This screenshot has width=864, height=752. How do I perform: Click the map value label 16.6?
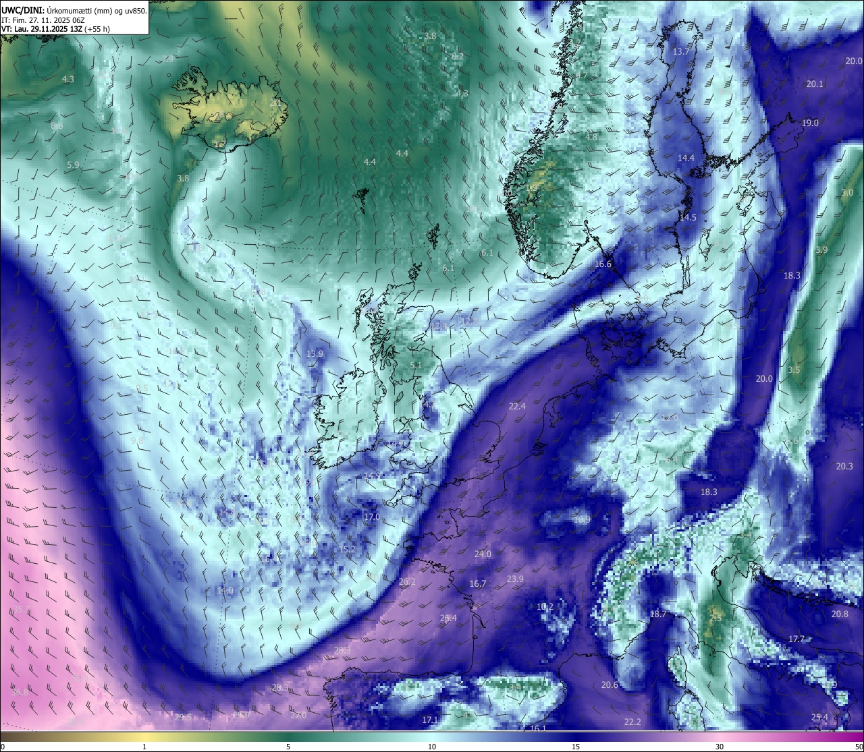[x=603, y=264]
